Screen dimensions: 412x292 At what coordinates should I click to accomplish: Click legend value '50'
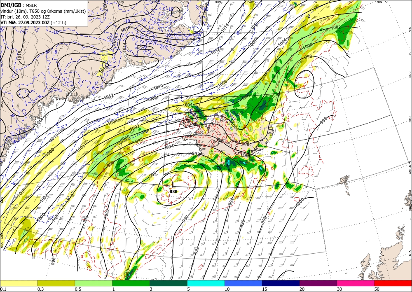click(x=377, y=289)
